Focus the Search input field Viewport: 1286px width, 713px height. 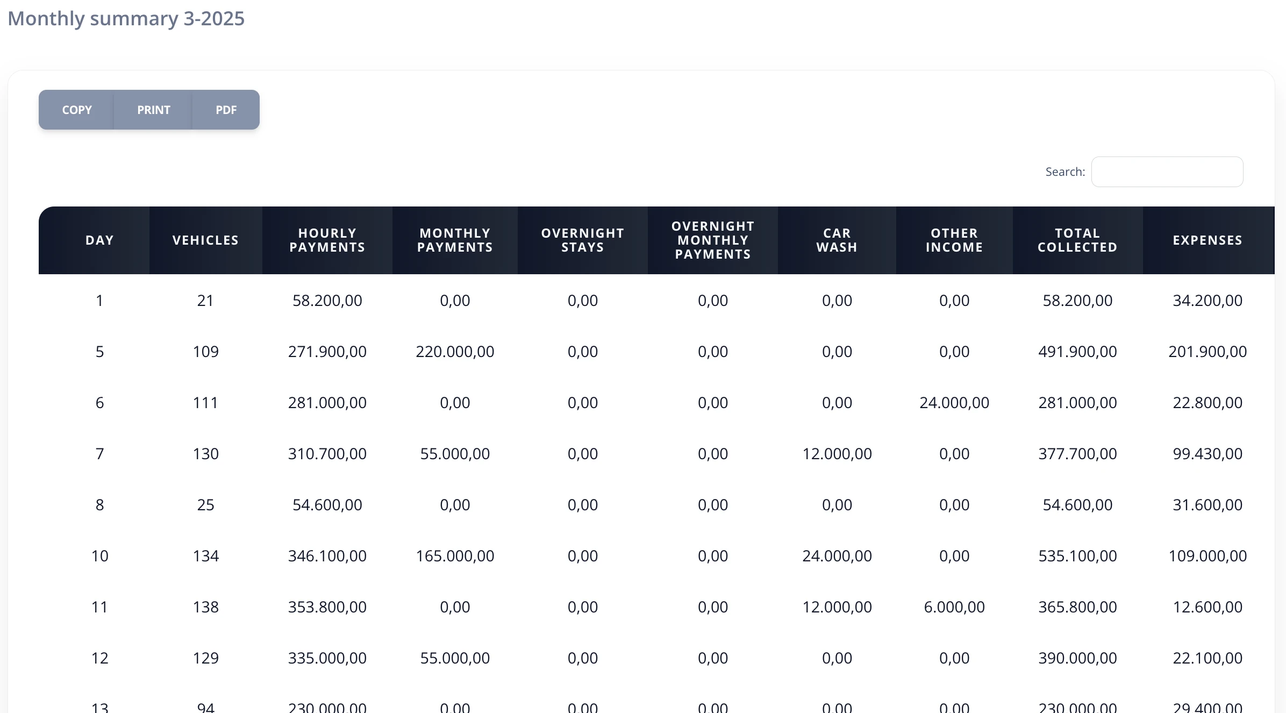coord(1167,172)
